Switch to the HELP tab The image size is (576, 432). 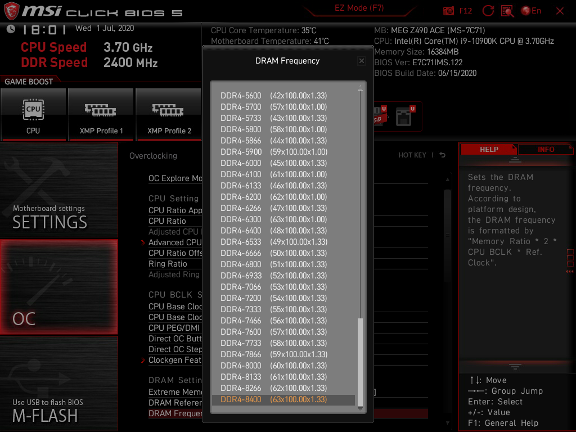488,149
